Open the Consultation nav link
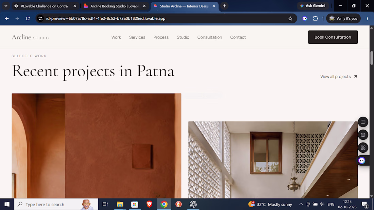 210,37
